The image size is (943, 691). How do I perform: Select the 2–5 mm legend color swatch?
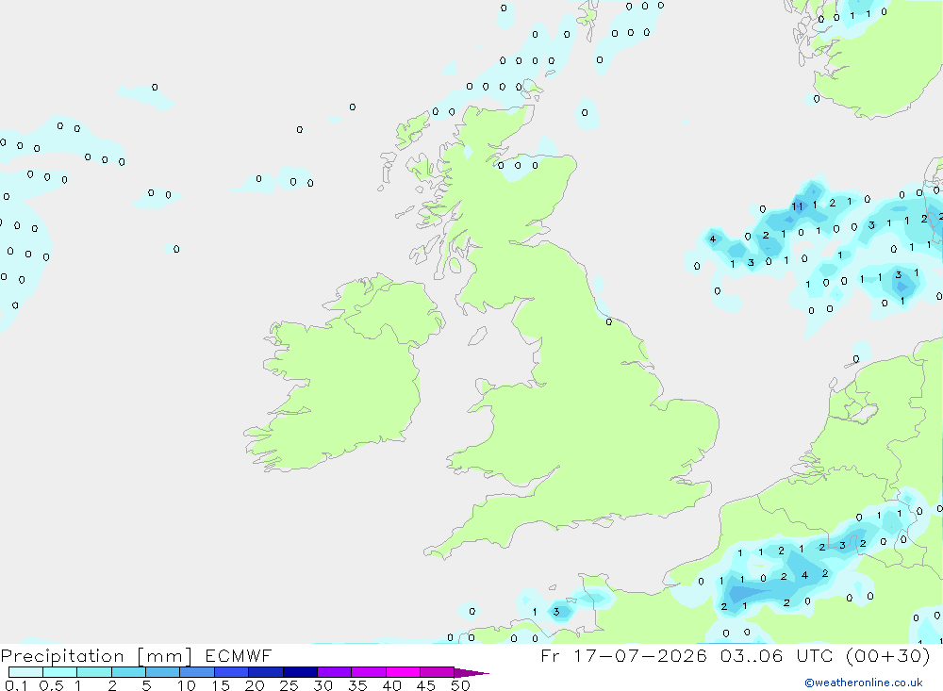(x=128, y=672)
